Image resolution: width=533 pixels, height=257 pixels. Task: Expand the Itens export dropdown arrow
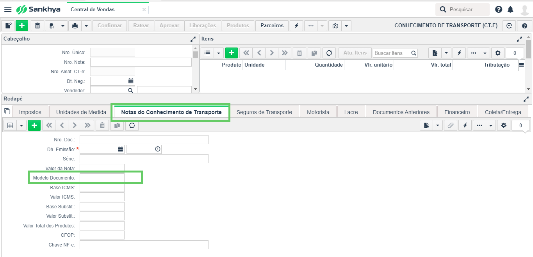[x=446, y=53]
